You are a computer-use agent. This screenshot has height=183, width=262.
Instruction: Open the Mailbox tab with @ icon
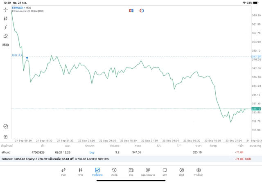tap(148, 171)
